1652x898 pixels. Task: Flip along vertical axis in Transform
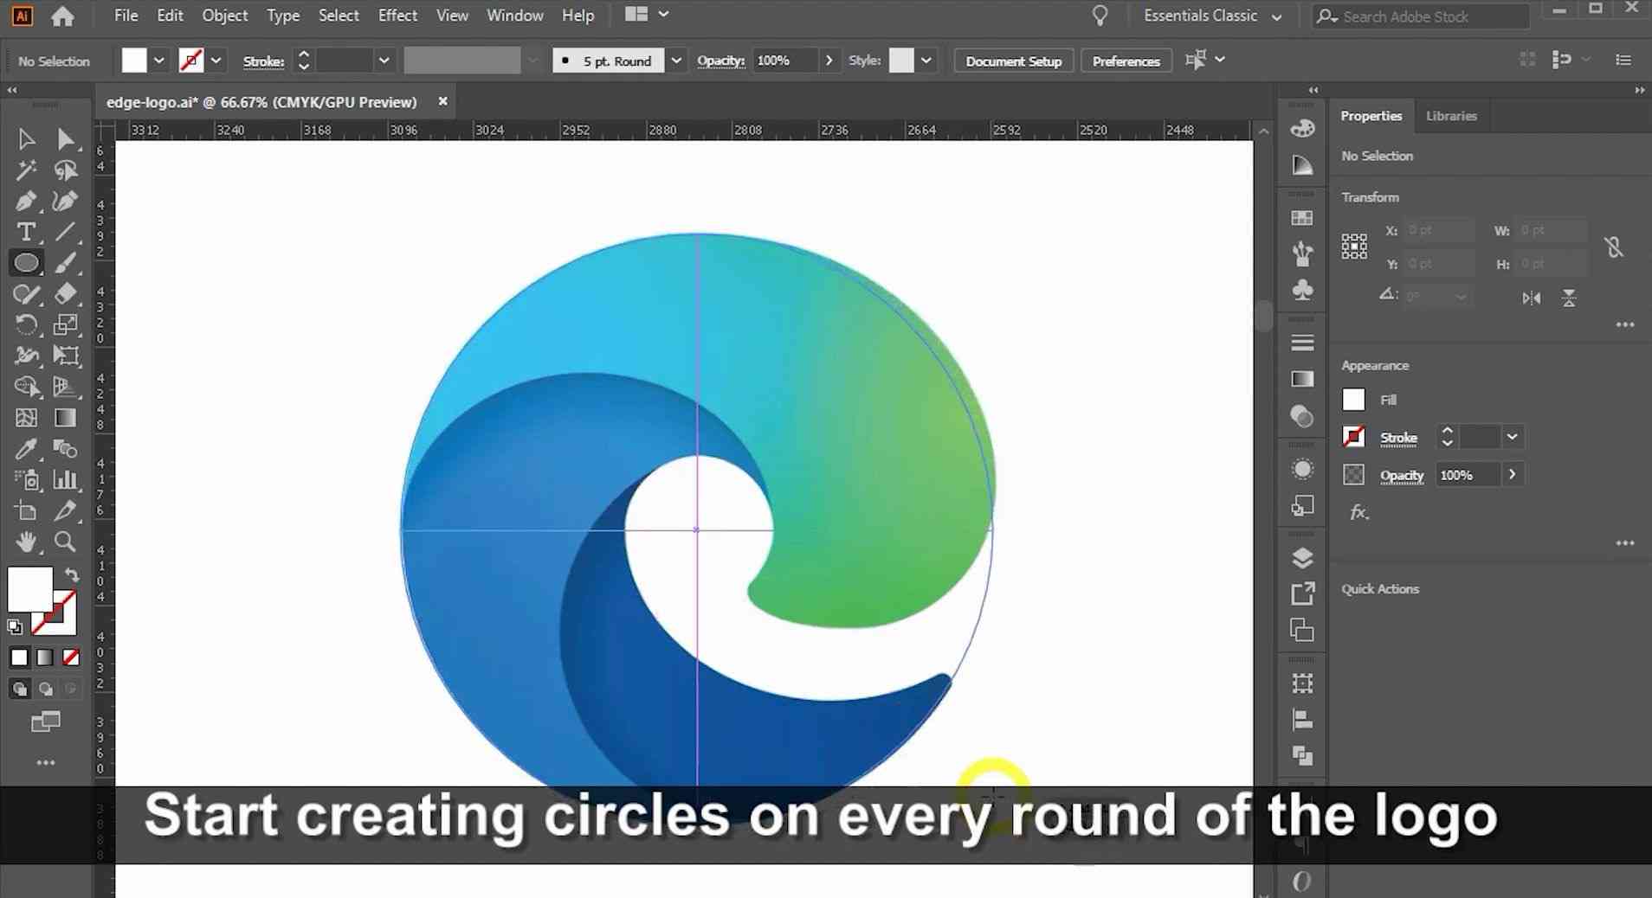click(1569, 298)
